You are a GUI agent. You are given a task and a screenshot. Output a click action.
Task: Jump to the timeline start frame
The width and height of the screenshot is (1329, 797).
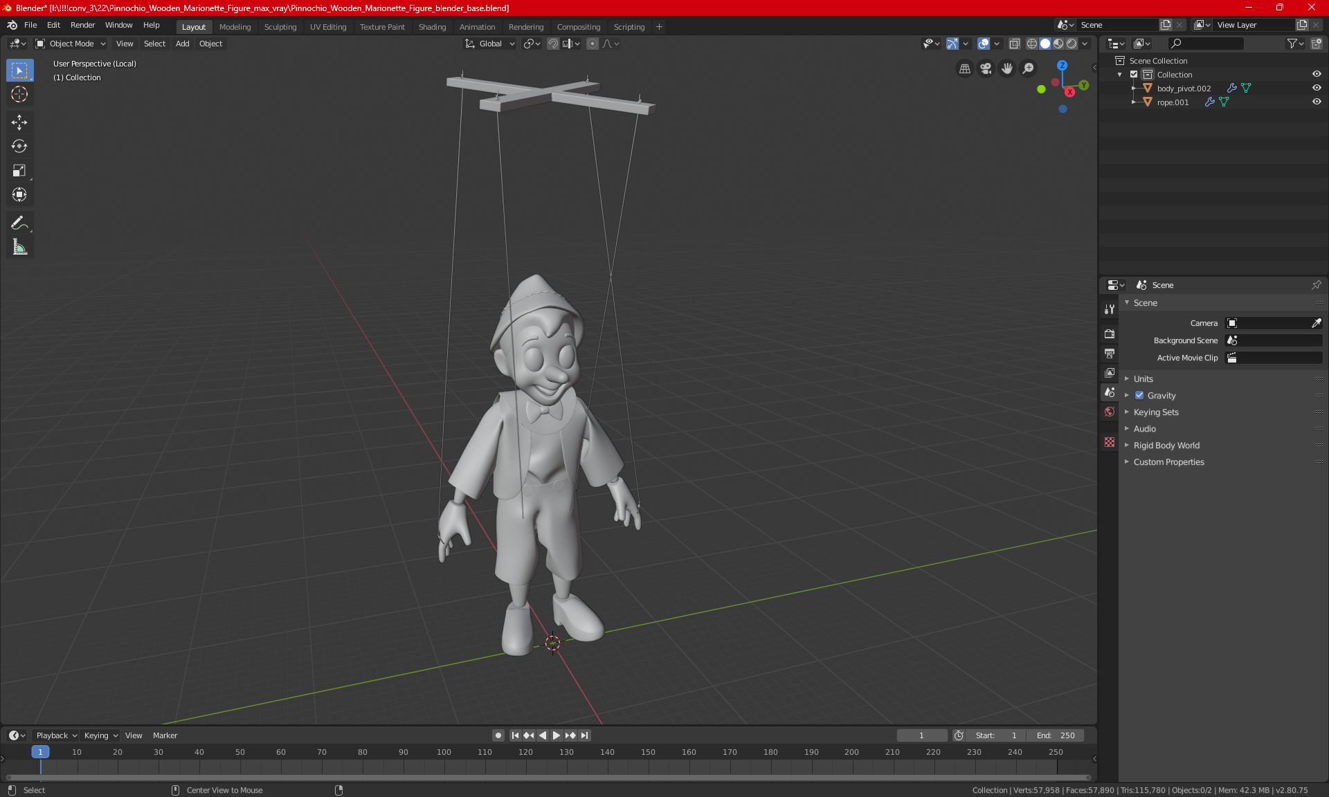514,735
